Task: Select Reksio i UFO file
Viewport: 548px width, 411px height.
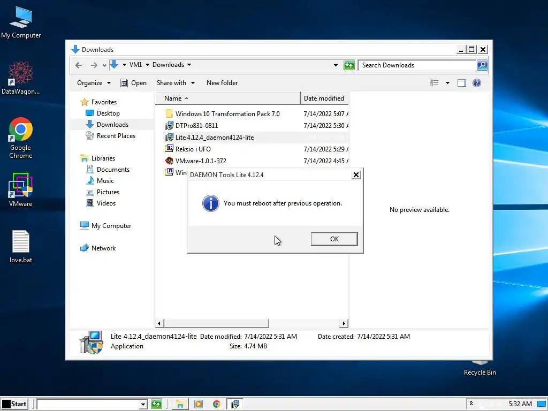Action: point(193,149)
